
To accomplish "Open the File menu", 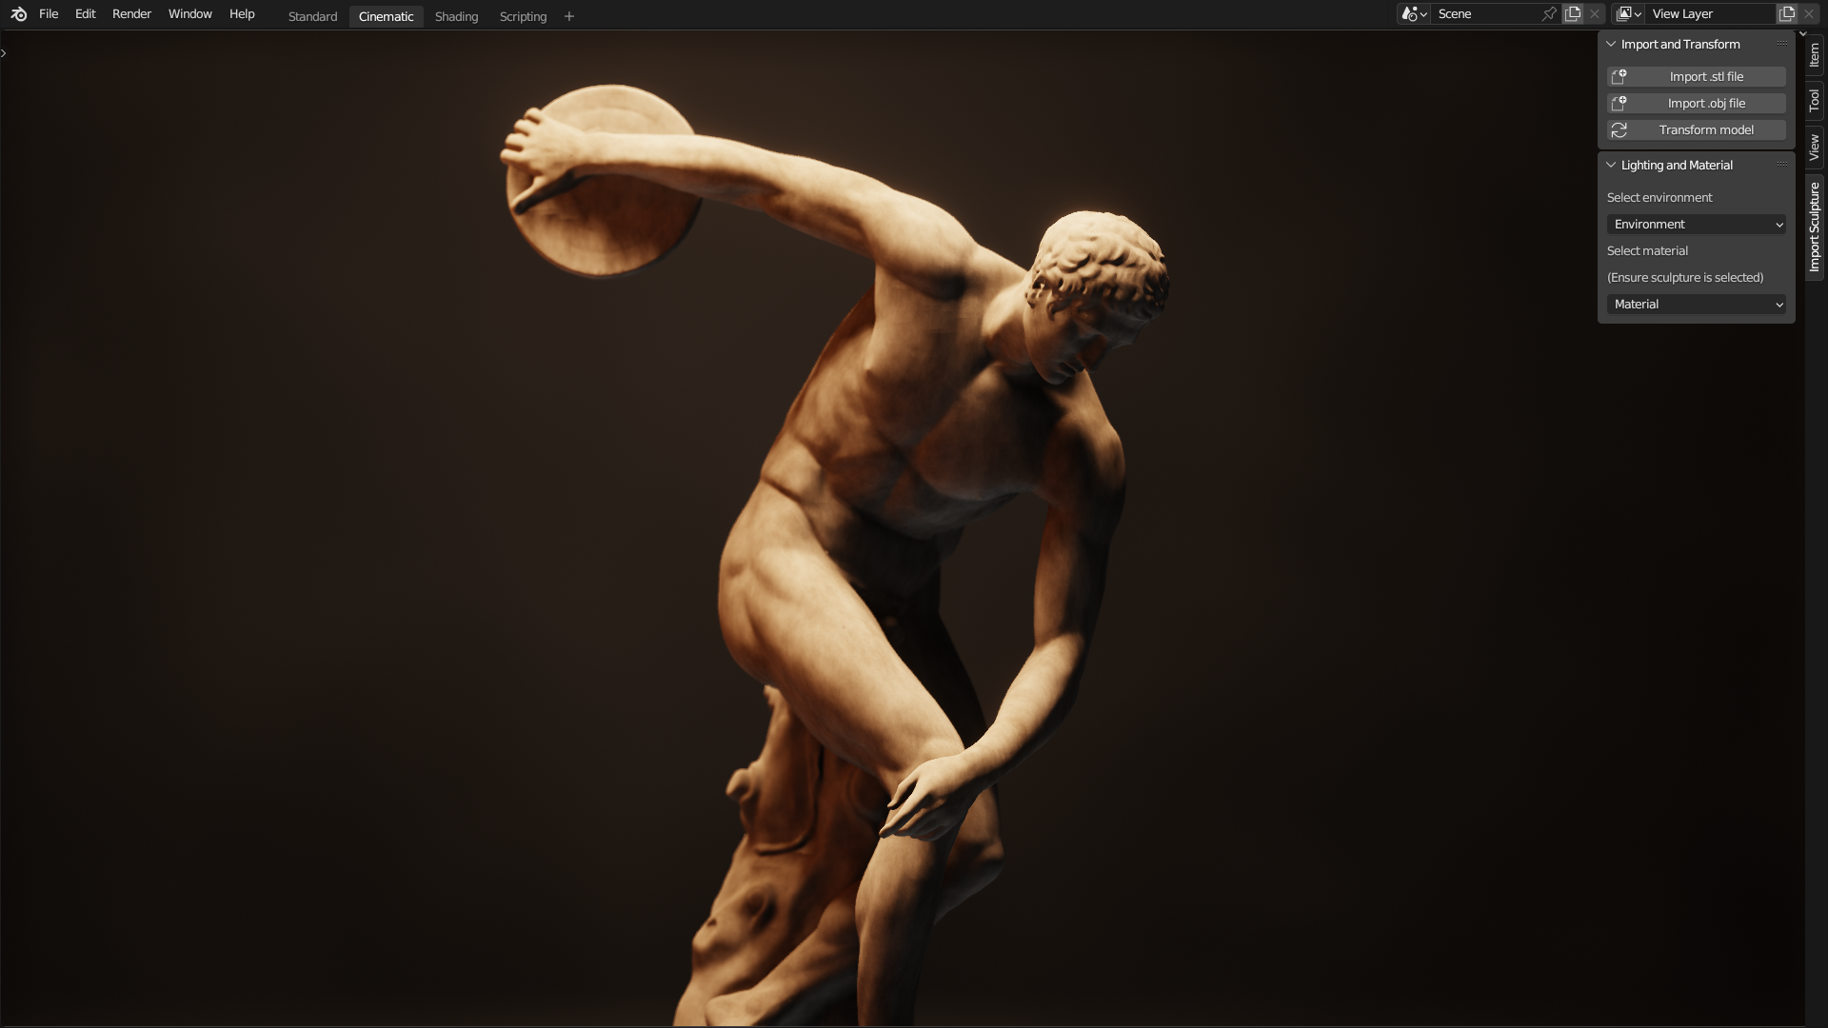I will tap(49, 14).
